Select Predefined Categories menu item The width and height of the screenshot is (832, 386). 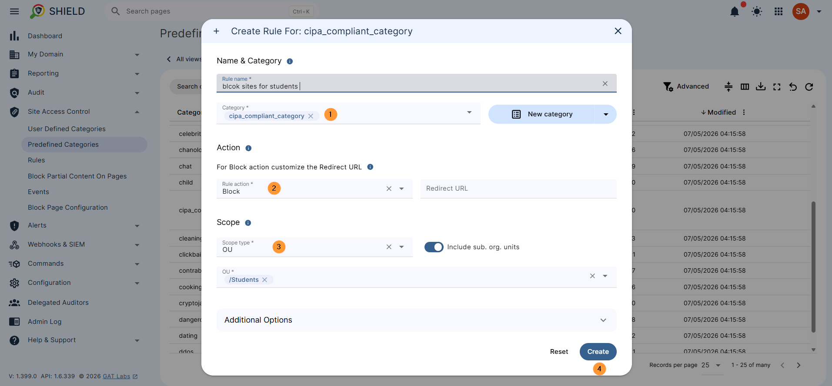click(x=84, y=145)
